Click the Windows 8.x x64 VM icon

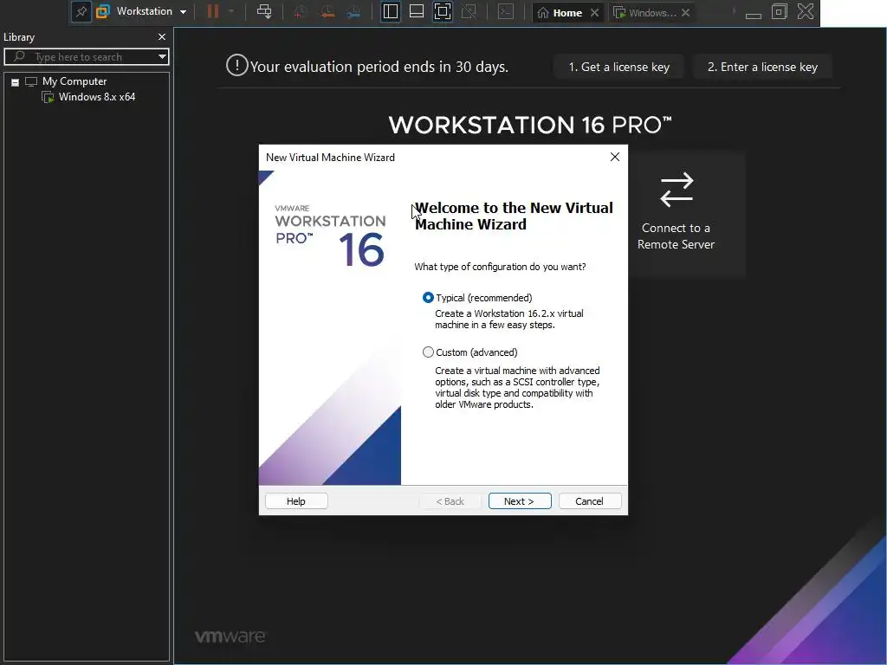(x=49, y=97)
